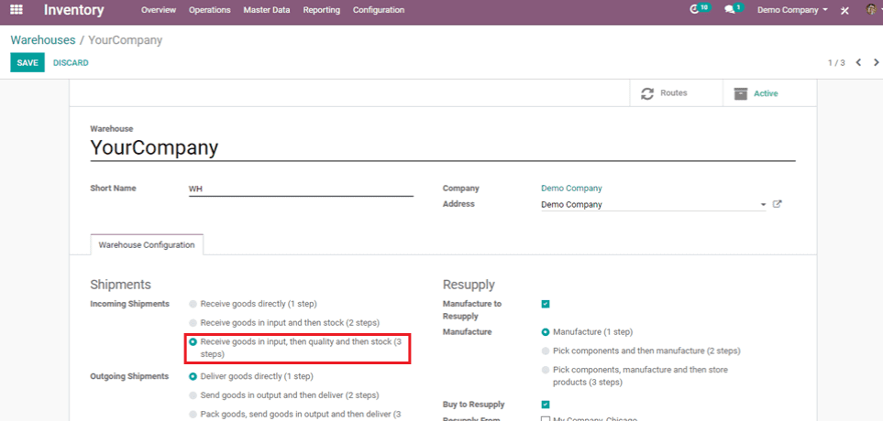Screen dimensions: 883x421
Task: Click the debug tools icon in navbar
Action: pos(844,10)
